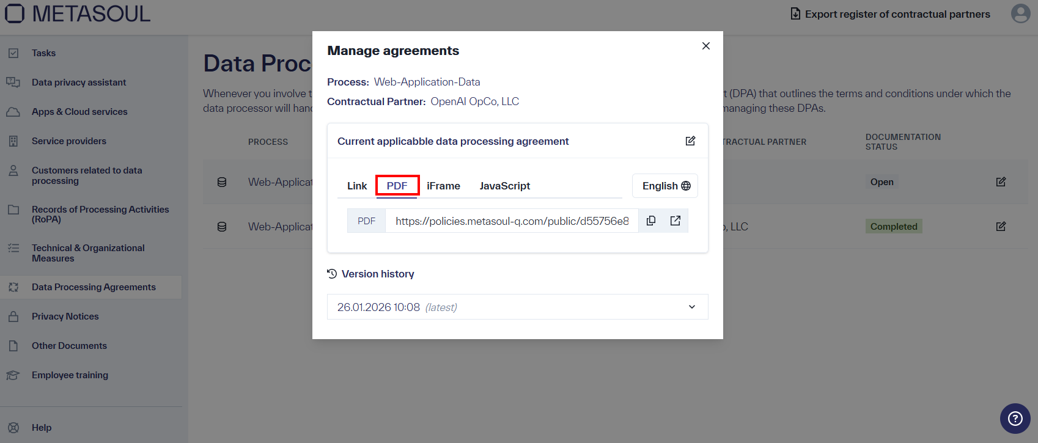Click the database icon in the first process row
The width and height of the screenshot is (1038, 443).
tap(221, 181)
